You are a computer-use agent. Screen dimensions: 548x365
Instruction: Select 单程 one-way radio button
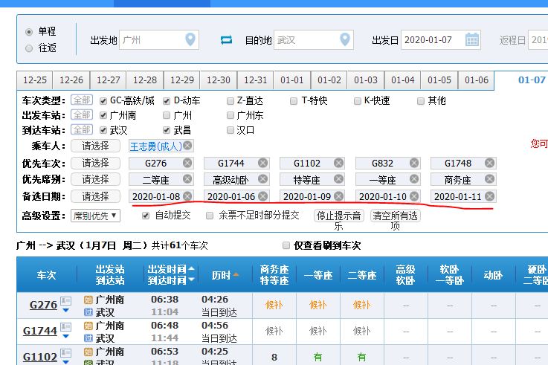click(29, 32)
